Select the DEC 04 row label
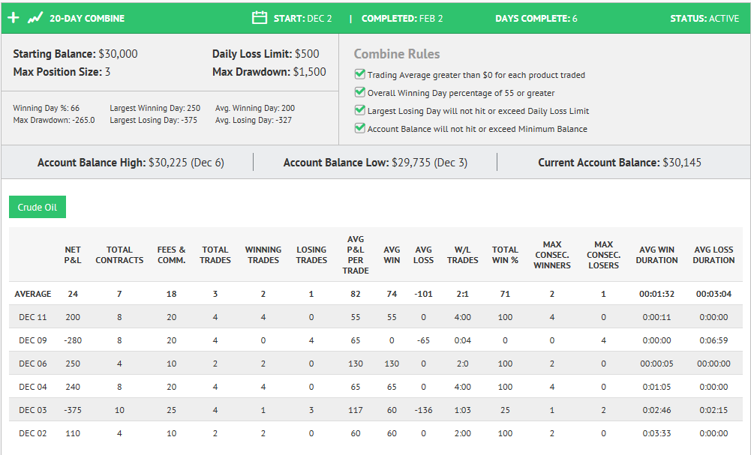 [x=32, y=387]
